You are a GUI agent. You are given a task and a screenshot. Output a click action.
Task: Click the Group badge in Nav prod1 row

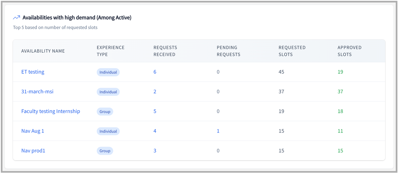pos(105,151)
